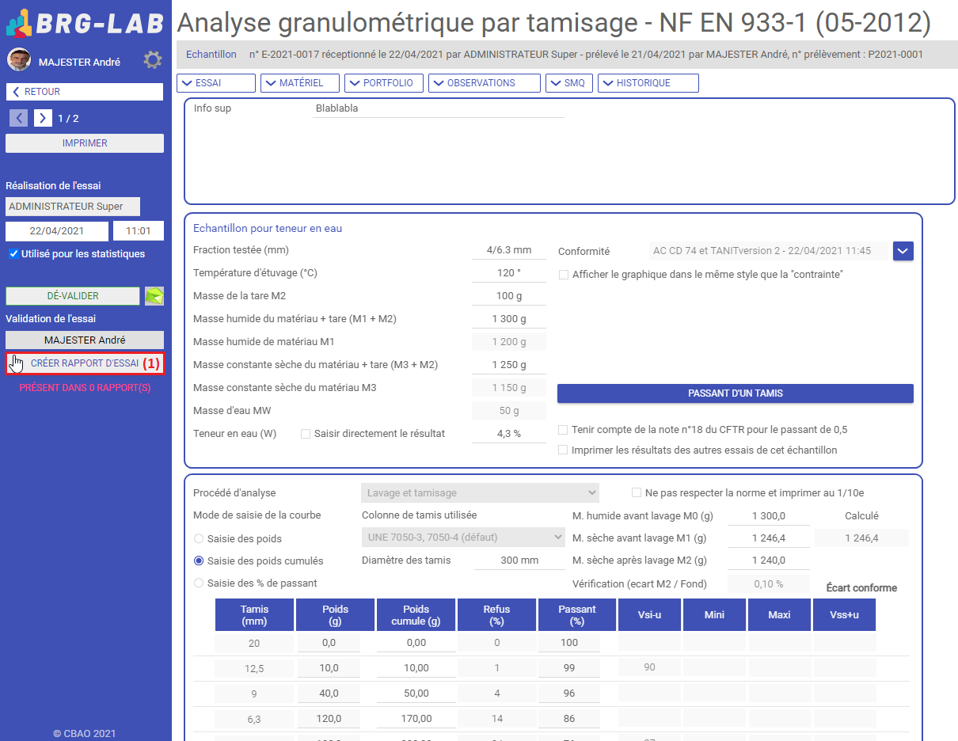
Task: Expand the SMQ menu
Action: click(x=569, y=83)
